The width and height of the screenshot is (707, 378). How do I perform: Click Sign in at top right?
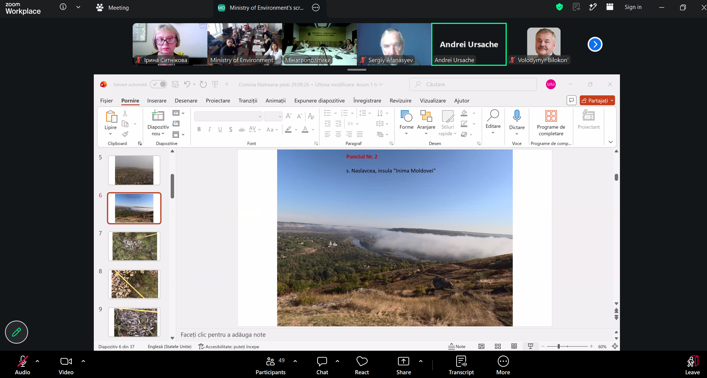[x=633, y=7]
